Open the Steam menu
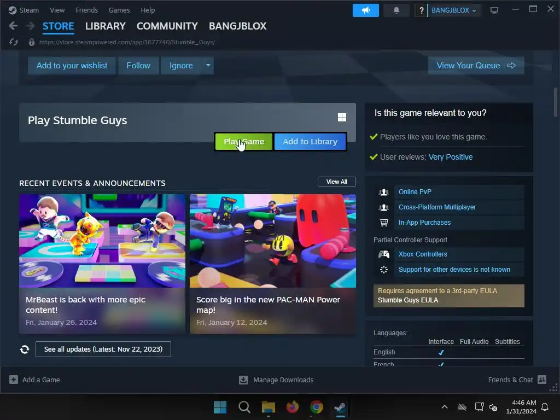The width and height of the screenshot is (560, 420). click(x=29, y=10)
